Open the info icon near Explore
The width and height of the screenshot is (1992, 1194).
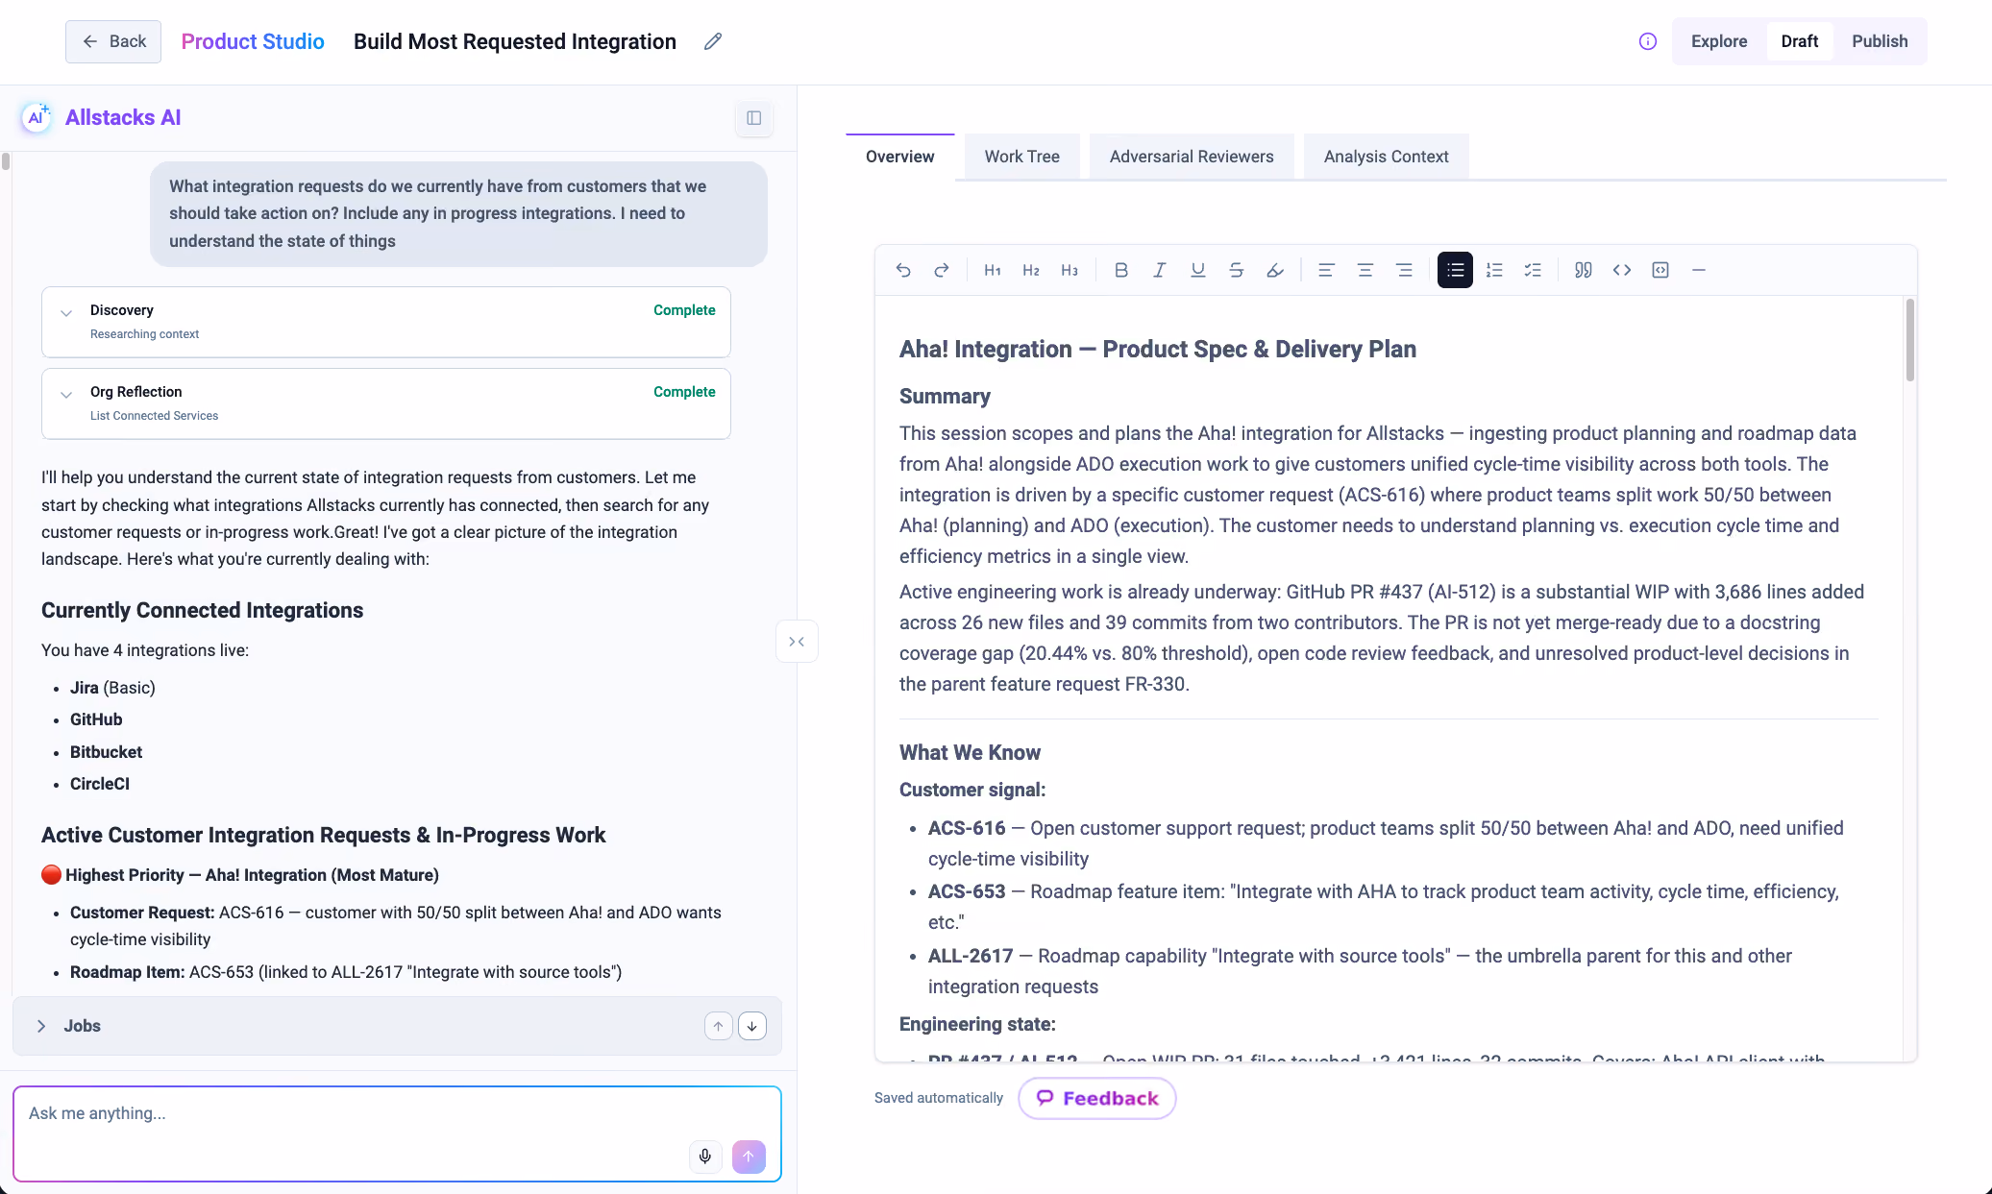pos(1648,41)
